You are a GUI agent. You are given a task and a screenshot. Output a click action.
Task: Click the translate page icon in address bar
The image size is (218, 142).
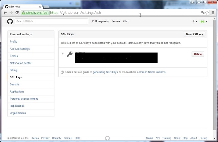pos(203,13)
